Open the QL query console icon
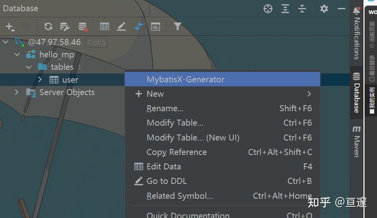 tap(155, 26)
